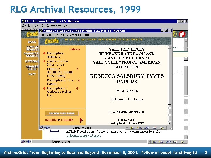Click the Eureka logo in back window
Screen dimensions: 211x158
(33, 34)
